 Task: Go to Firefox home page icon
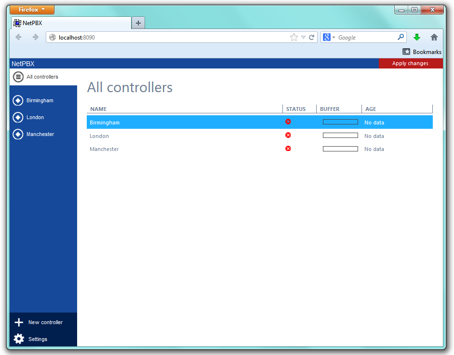(x=434, y=37)
